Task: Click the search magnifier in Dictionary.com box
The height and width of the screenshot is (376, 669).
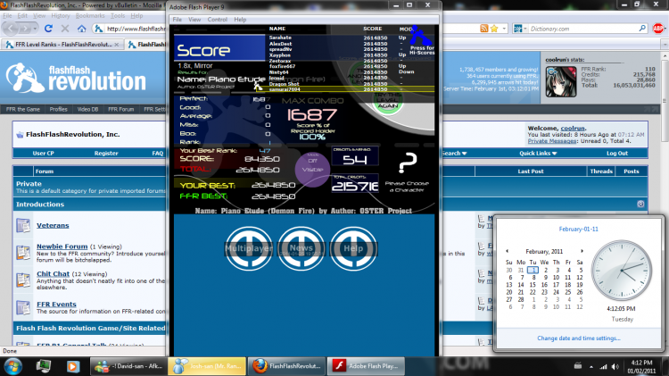Action: (642, 29)
